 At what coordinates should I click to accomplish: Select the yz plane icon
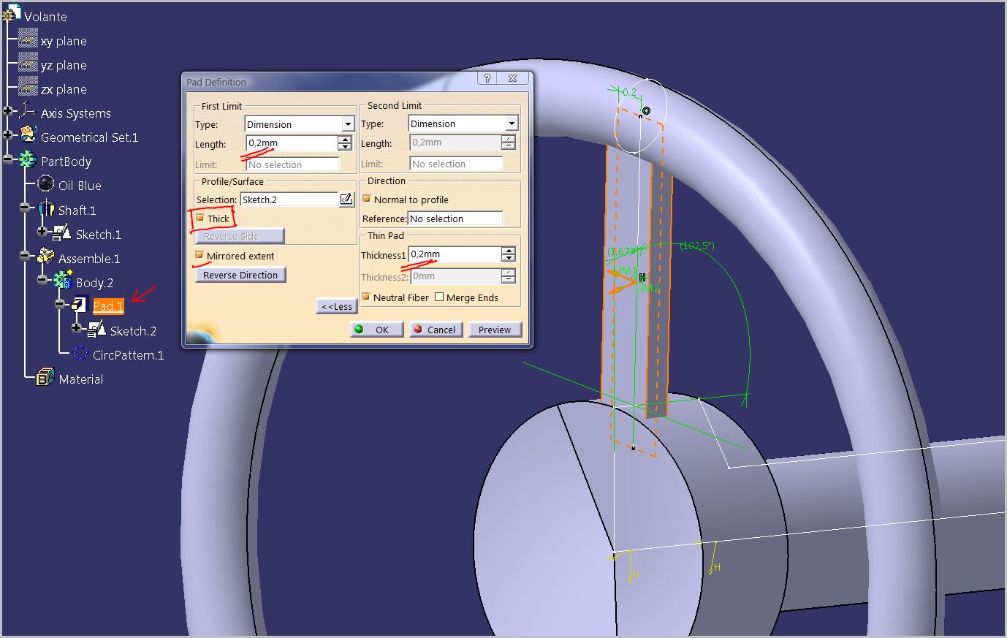[28, 62]
